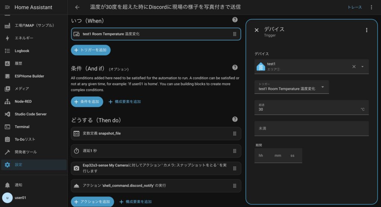This screenshot has width=381, height=207.
Task: Add a building block under actions
Action: [x=135, y=202]
